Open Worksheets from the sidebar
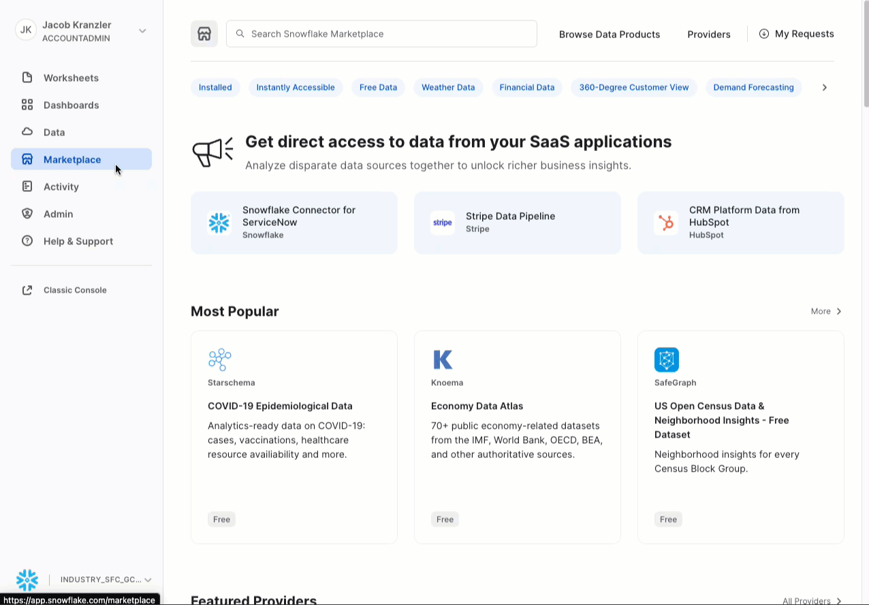The height and width of the screenshot is (605, 869). pyautogui.click(x=71, y=78)
